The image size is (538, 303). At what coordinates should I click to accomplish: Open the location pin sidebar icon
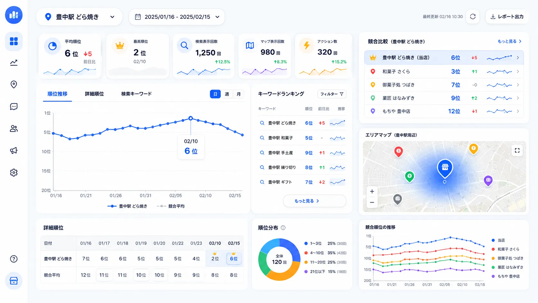tap(14, 84)
